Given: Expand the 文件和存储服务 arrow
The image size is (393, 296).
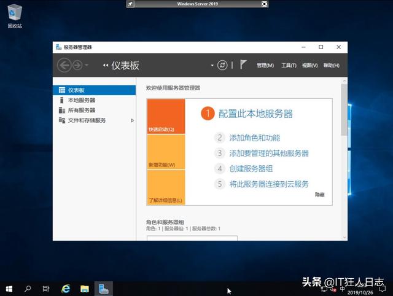Looking at the screenshot, I should 133,120.
